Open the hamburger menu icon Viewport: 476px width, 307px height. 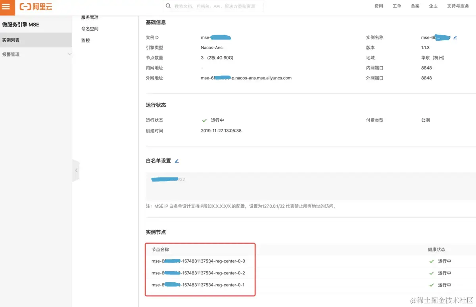6,6
